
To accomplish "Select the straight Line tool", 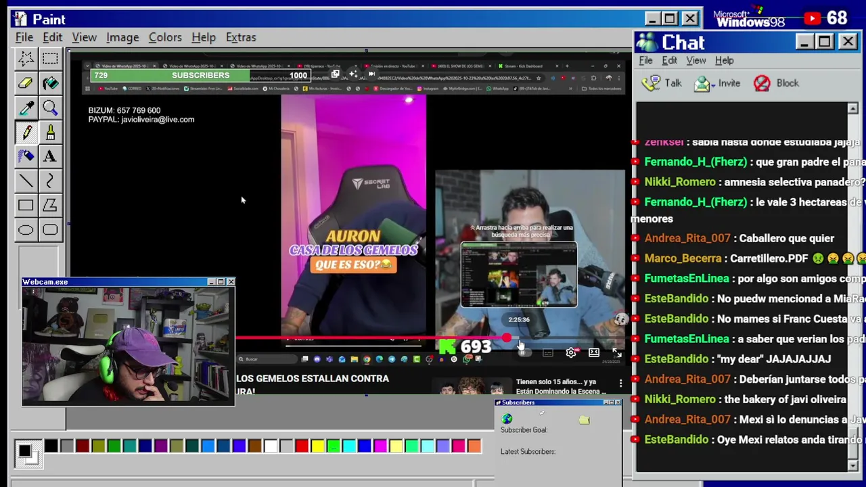I will click(26, 181).
